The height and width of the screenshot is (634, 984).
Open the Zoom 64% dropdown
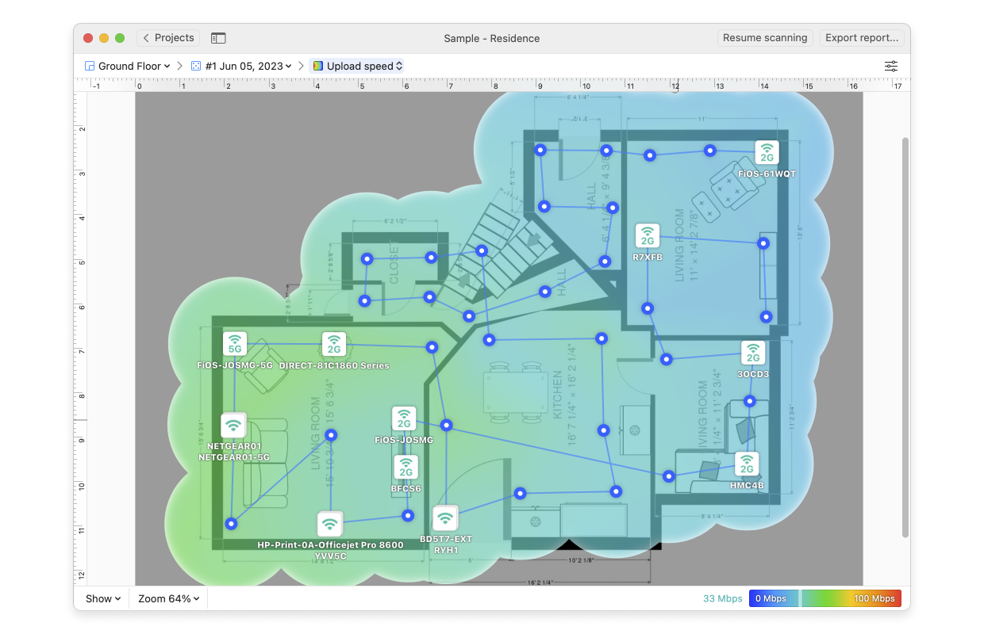pyautogui.click(x=168, y=598)
